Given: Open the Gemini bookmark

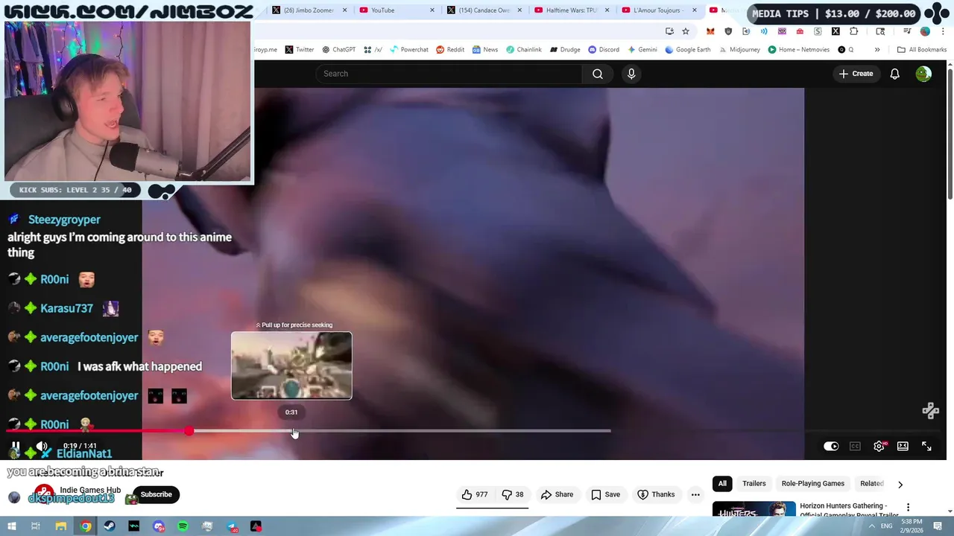Looking at the screenshot, I should coord(642,49).
